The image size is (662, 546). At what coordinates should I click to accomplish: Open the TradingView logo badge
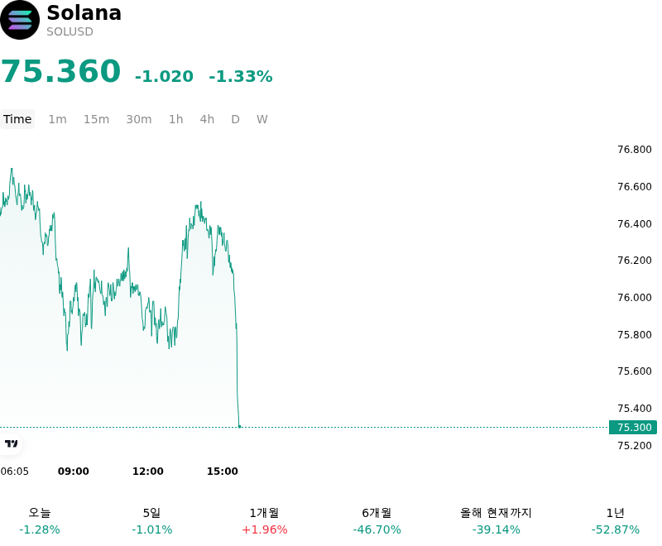tap(11, 443)
